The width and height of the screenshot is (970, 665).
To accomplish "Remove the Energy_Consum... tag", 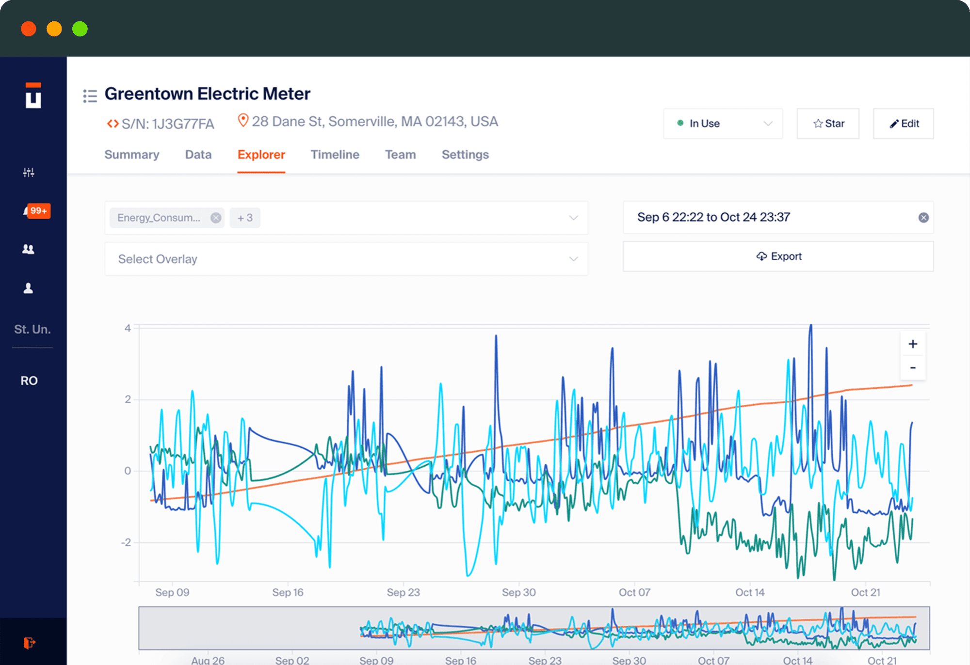I will (x=216, y=218).
